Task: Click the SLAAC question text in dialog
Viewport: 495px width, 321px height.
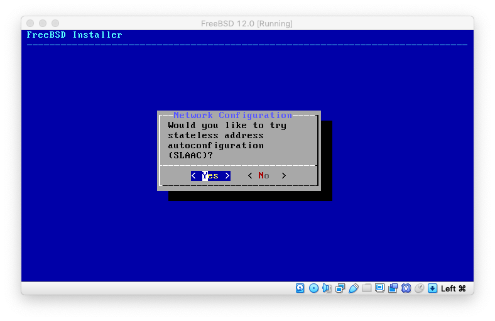Action: (x=227, y=140)
